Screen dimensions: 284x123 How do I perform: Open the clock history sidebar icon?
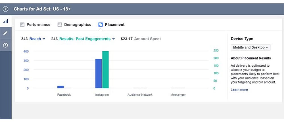coord(5,45)
